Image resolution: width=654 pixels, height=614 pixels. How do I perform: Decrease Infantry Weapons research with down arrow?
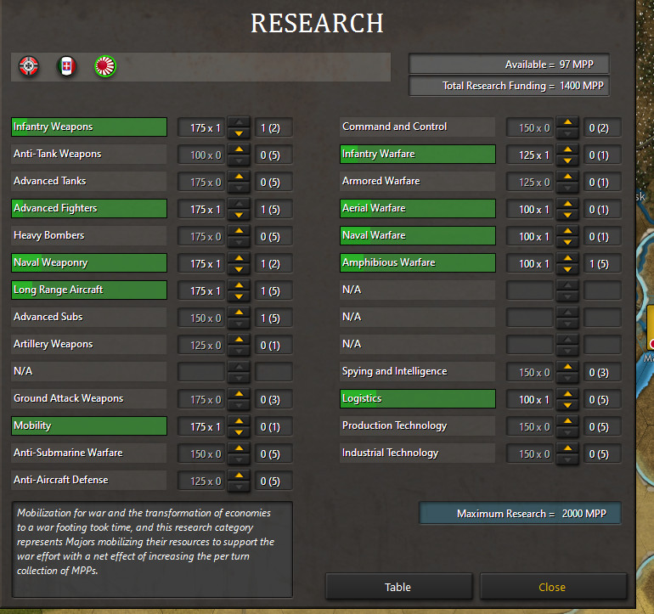click(239, 133)
